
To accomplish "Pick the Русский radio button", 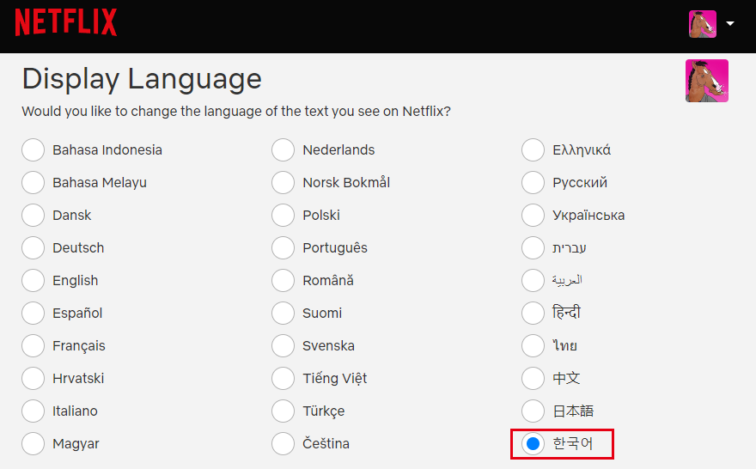I will [533, 183].
